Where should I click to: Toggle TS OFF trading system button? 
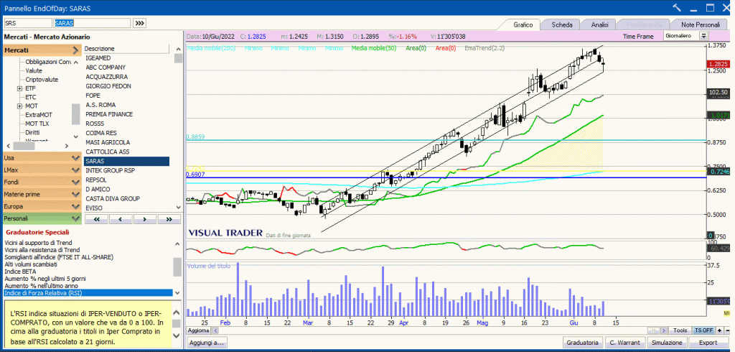704,330
